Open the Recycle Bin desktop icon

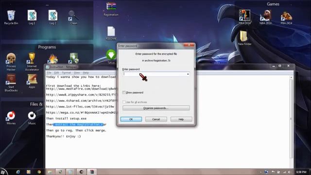pos(11,17)
